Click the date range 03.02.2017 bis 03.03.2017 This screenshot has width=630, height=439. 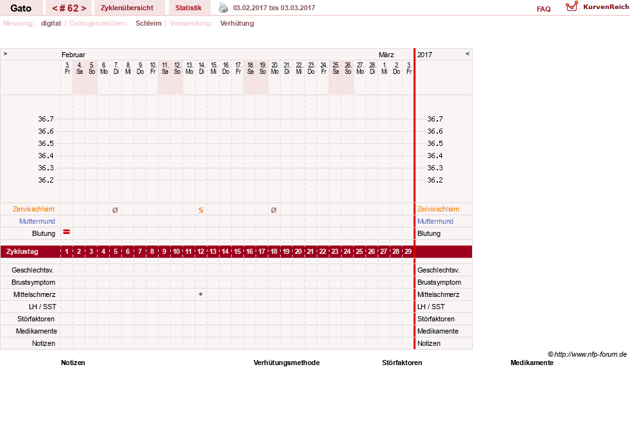point(274,8)
